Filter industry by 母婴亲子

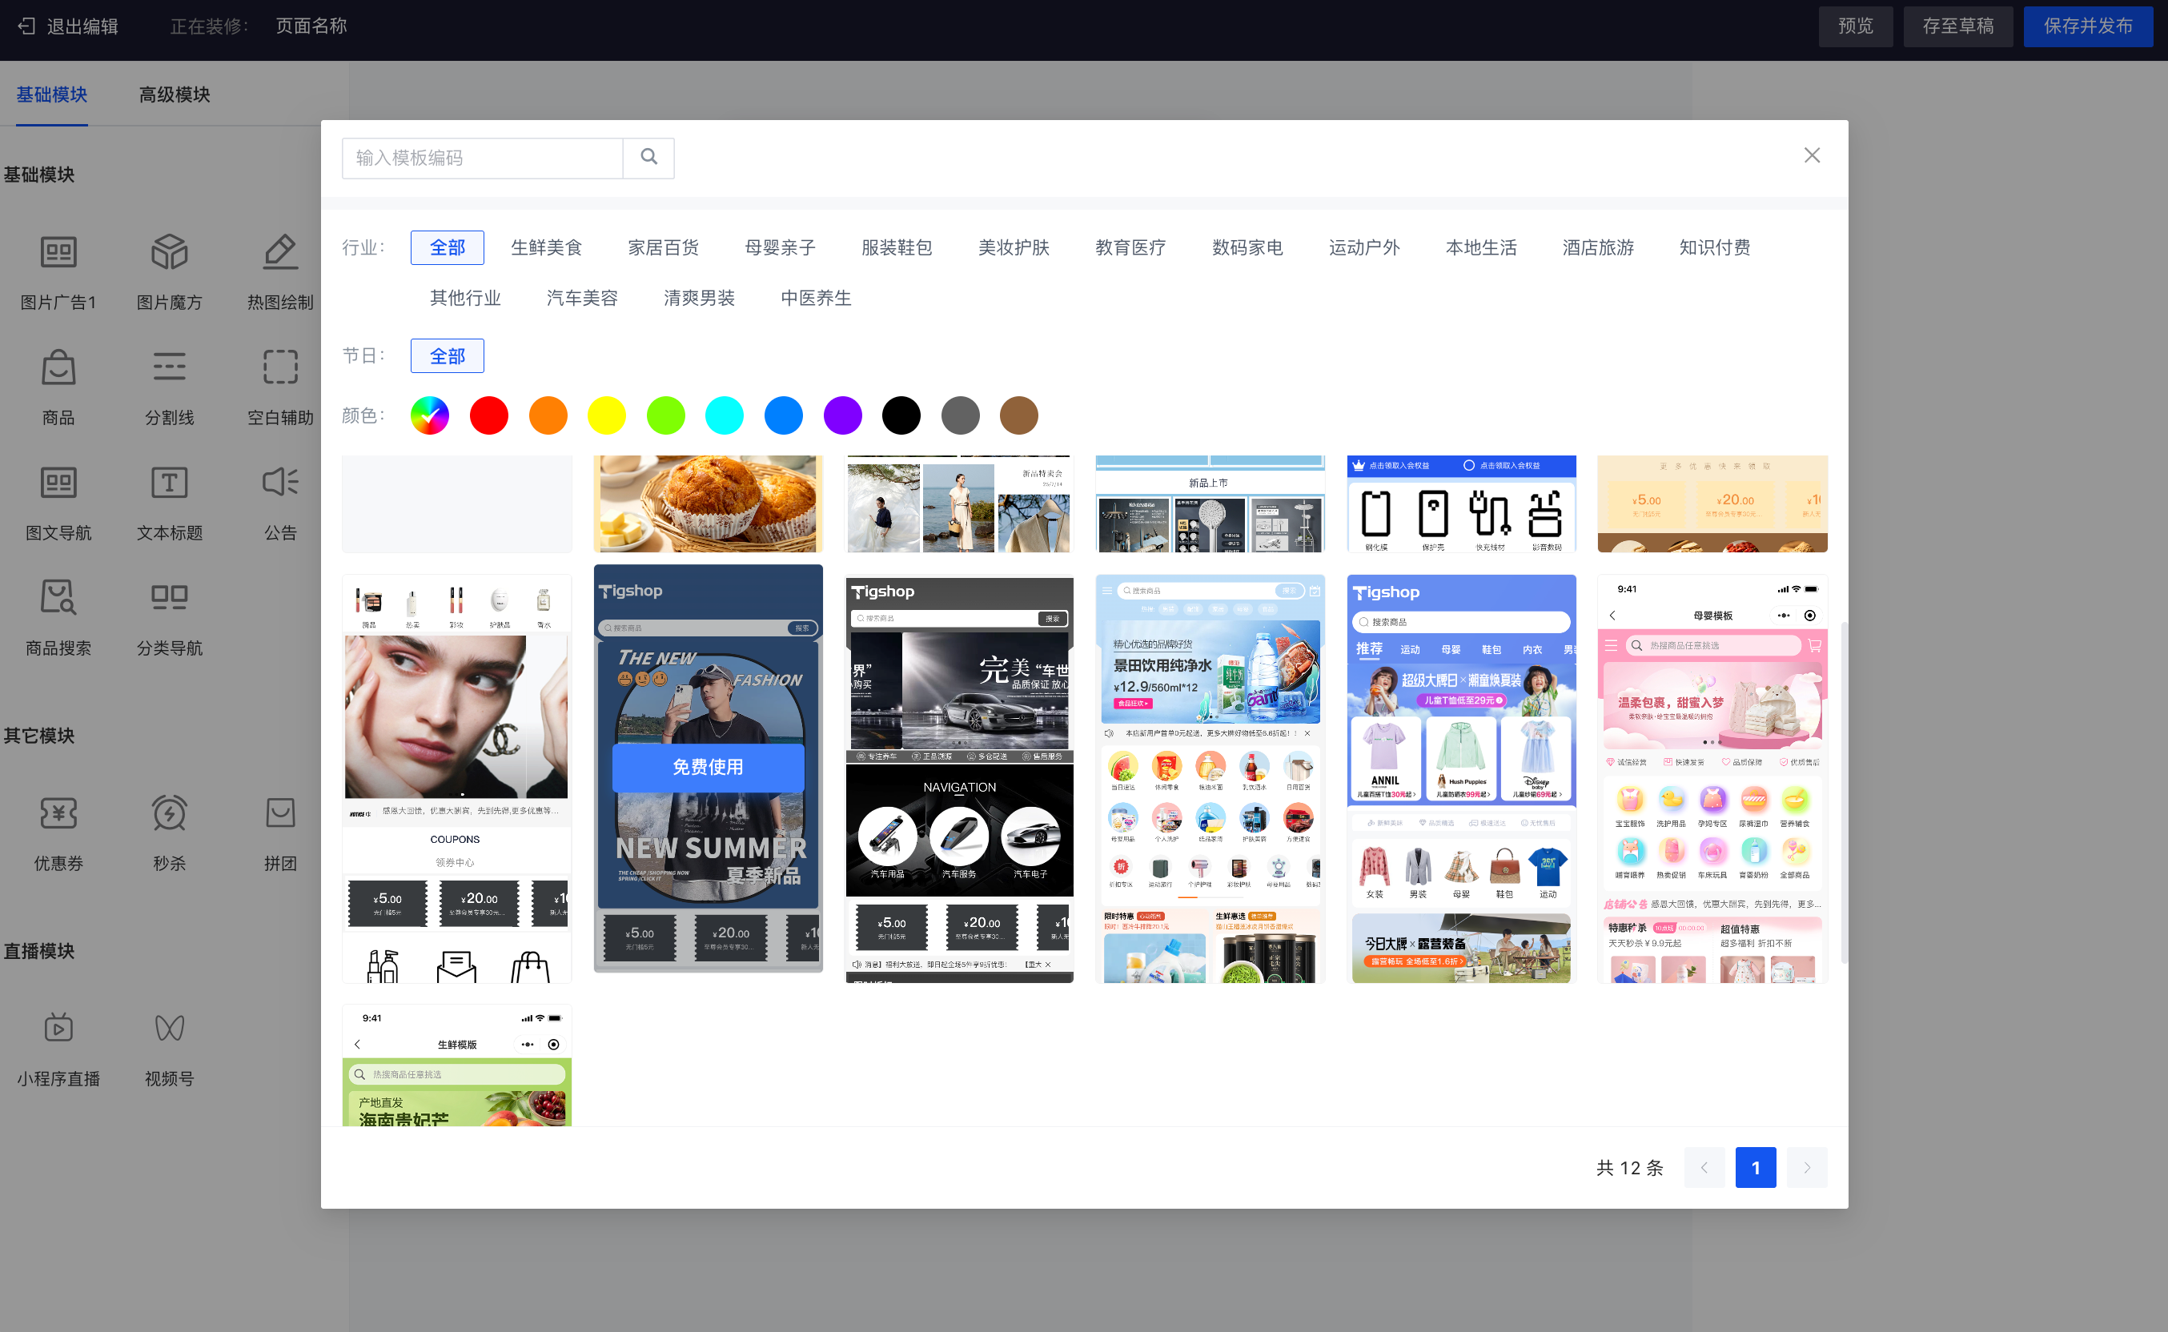coord(781,248)
